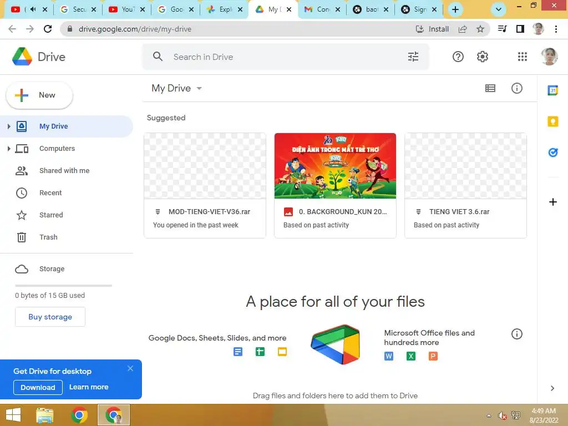Click the storage usage progress bar
The height and width of the screenshot is (426, 568).
(x=63, y=286)
